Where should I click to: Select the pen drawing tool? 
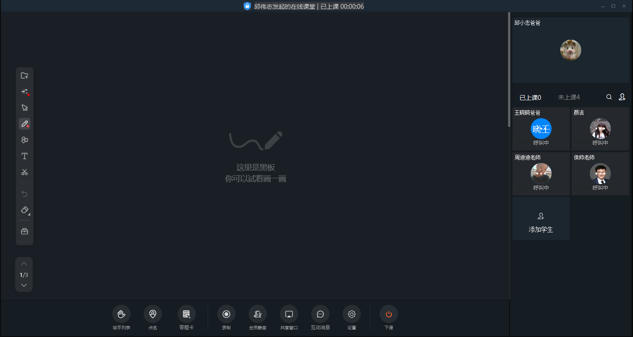24,124
